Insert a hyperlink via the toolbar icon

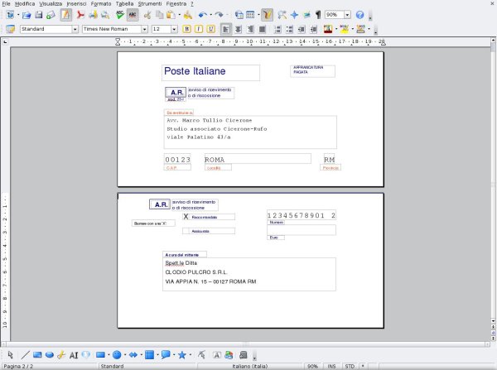(x=239, y=15)
